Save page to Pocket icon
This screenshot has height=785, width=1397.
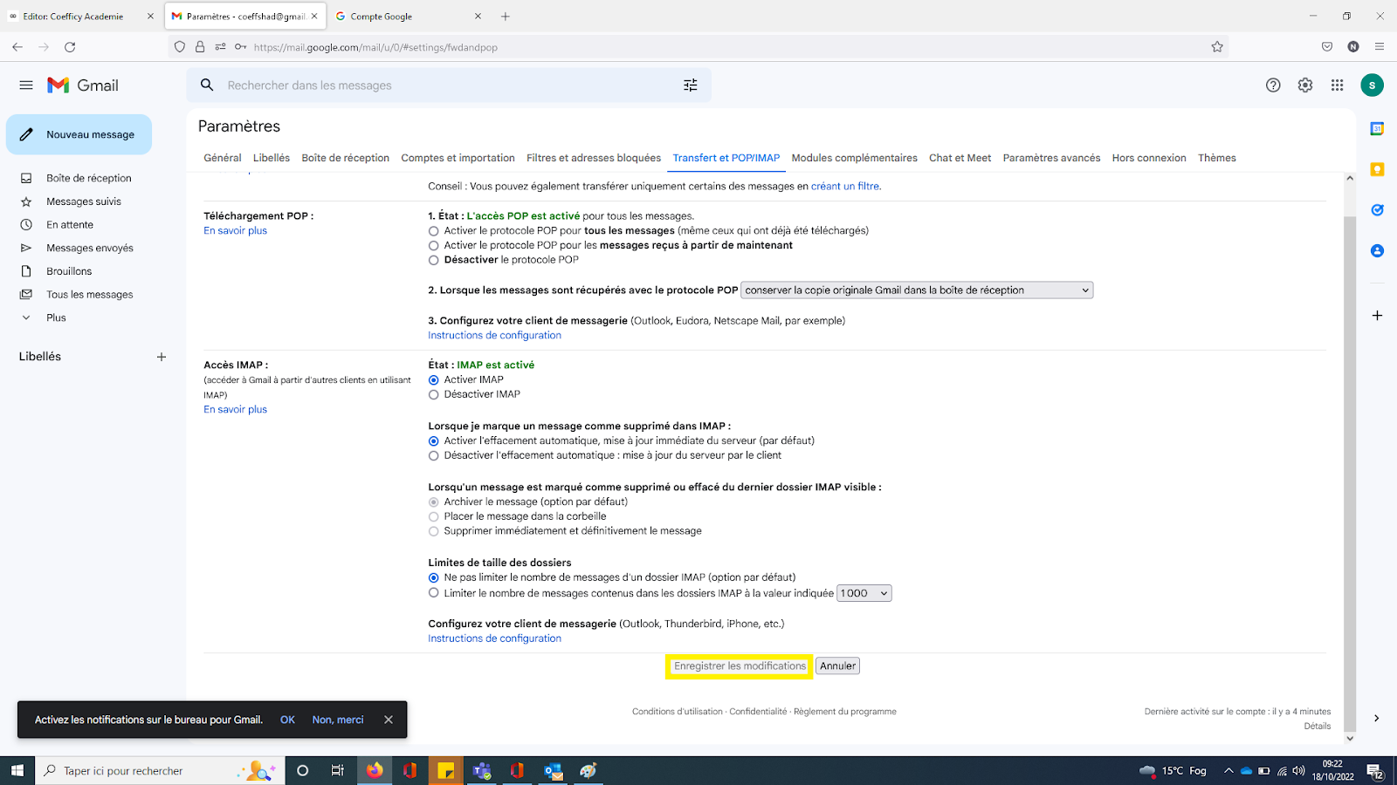tap(1327, 47)
